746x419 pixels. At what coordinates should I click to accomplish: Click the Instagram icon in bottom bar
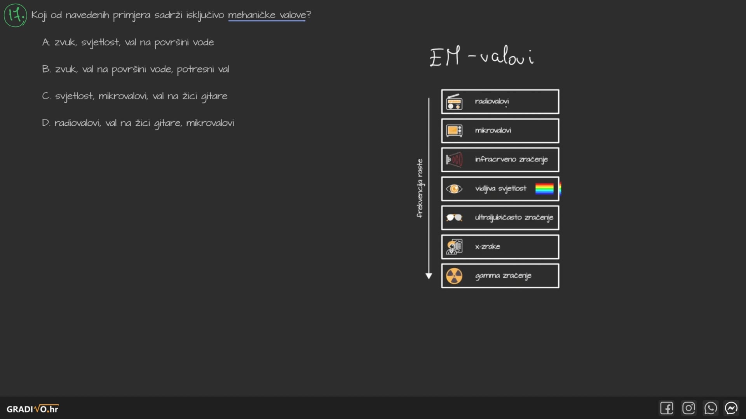[689, 409]
